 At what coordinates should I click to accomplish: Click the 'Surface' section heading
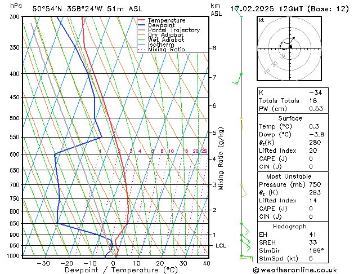pyautogui.click(x=290, y=118)
